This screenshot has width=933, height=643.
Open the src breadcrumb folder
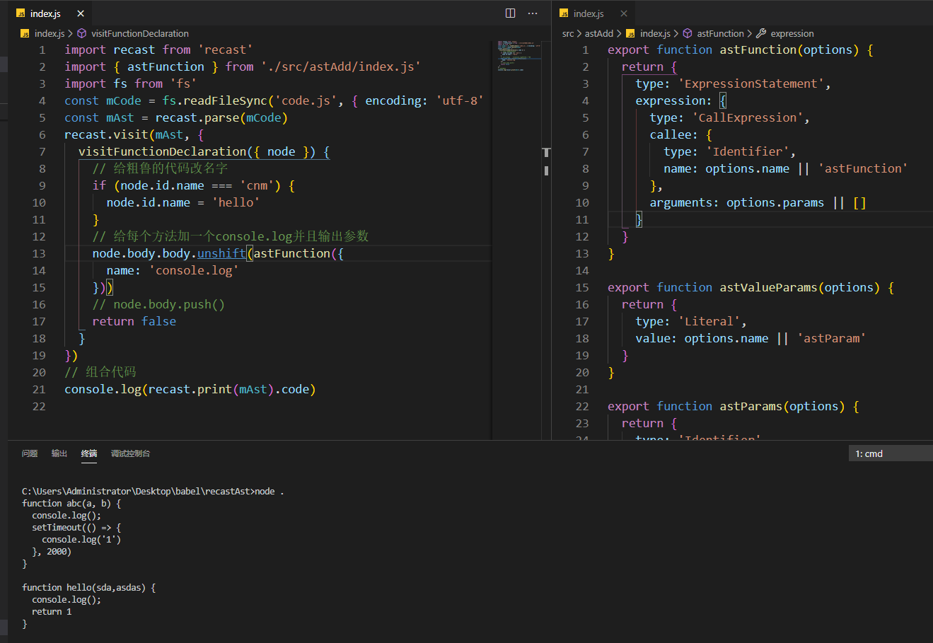pos(568,33)
